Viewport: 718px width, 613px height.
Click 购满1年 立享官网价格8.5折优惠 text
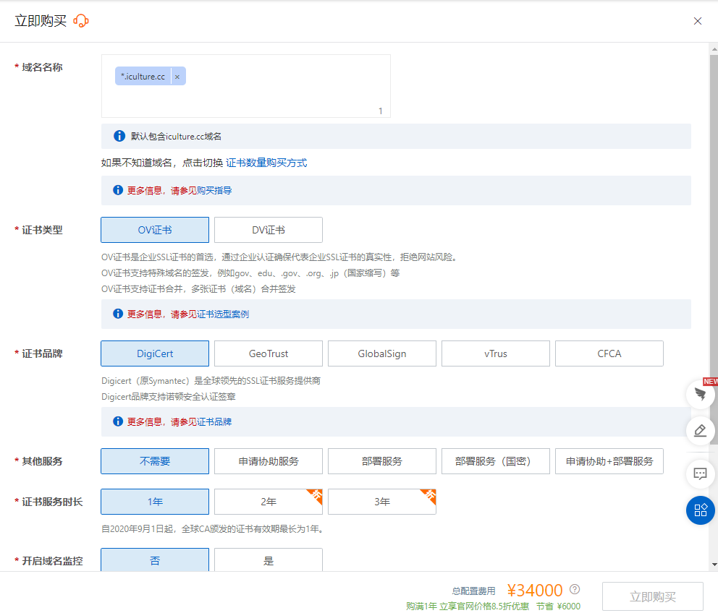click(467, 606)
